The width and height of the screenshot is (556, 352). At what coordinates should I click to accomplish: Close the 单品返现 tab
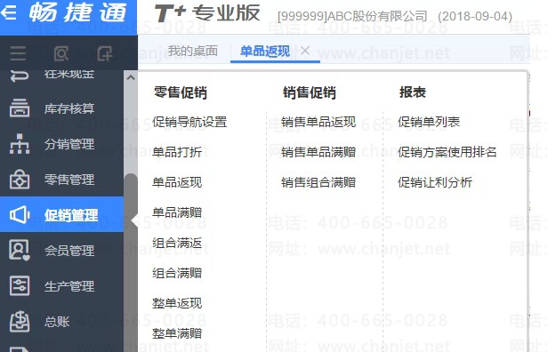[x=305, y=51]
